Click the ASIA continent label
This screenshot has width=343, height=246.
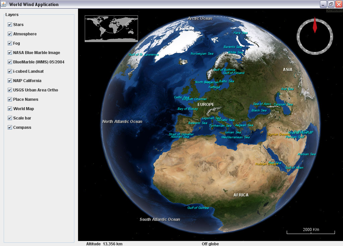(287, 69)
